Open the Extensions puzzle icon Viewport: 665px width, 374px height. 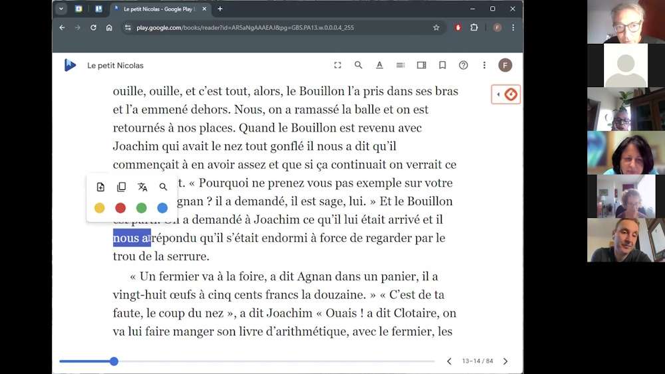point(474,27)
